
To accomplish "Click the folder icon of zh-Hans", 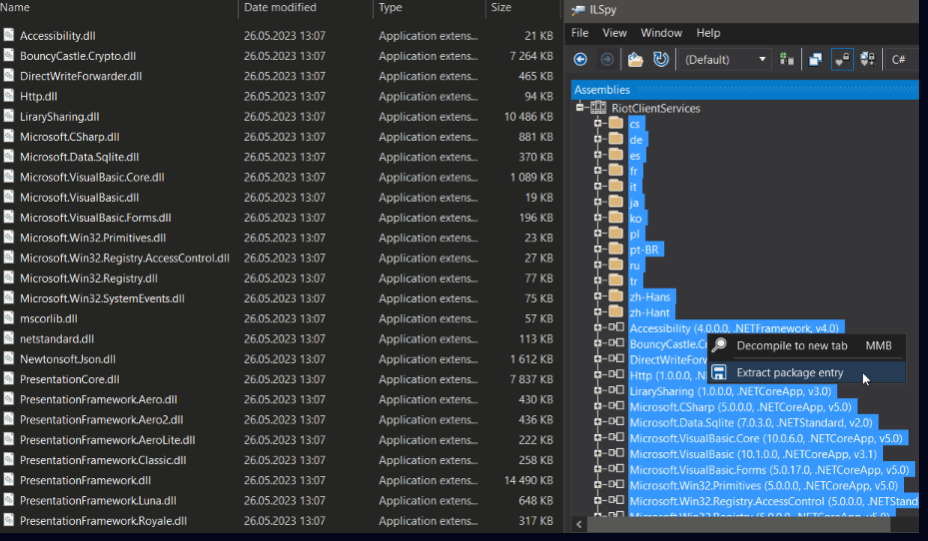I will (616, 295).
